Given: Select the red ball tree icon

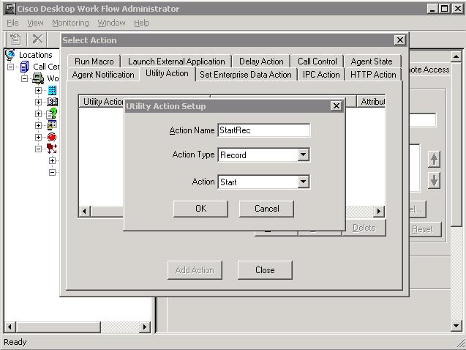Looking at the screenshot, I should pos(52,137).
